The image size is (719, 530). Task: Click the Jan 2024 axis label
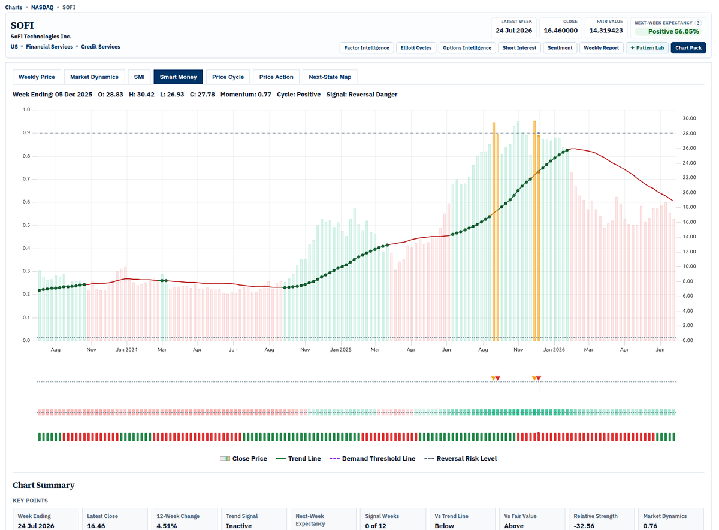126,349
